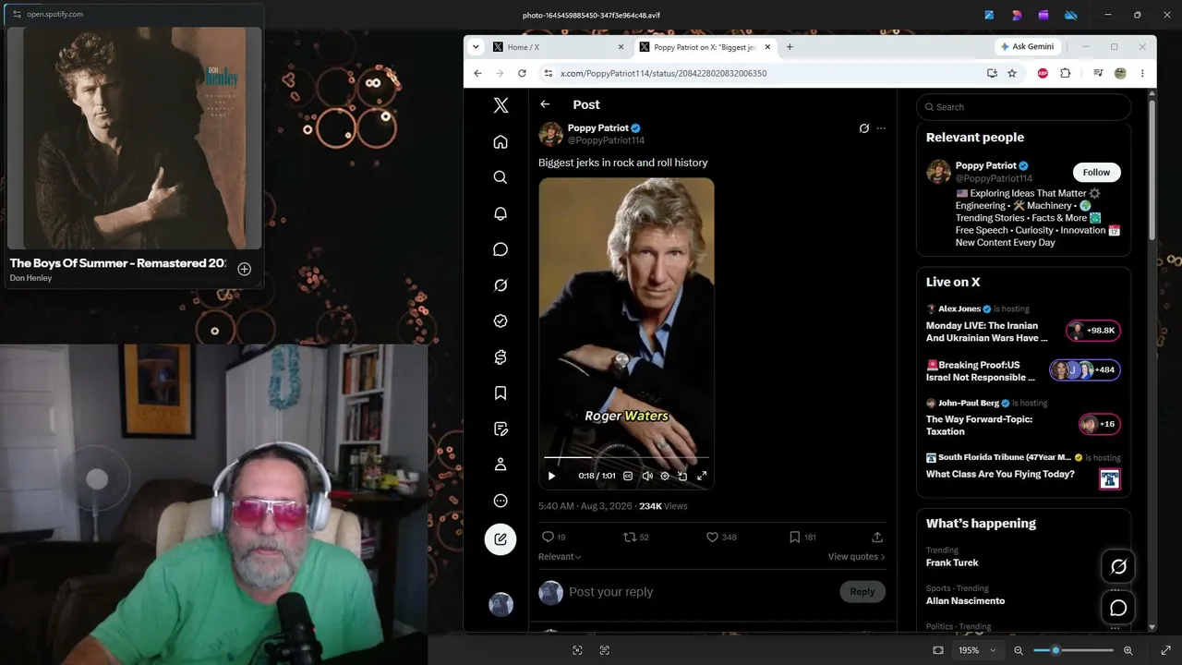Open Bookmarks in the X sidebar
The image size is (1182, 665).
pos(501,393)
